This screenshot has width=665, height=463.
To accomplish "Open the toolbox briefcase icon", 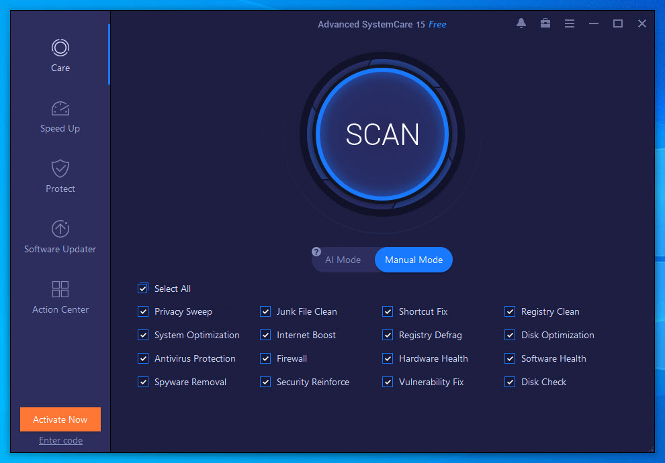I will 545,23.
